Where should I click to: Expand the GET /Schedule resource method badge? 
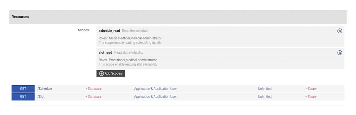point(23,89)
